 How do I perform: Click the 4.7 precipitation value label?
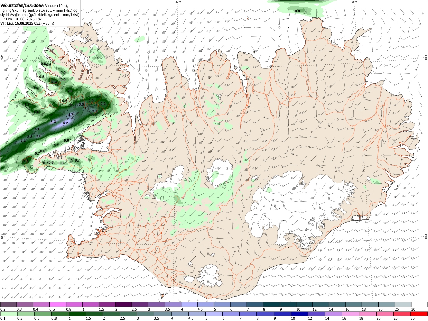(71, 115)
